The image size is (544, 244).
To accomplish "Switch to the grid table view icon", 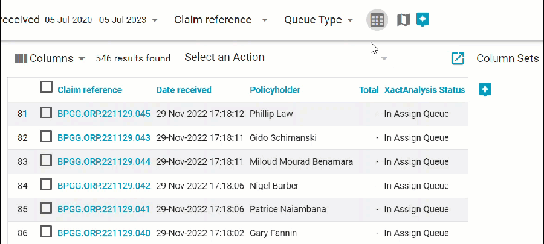I will [377, 20].
